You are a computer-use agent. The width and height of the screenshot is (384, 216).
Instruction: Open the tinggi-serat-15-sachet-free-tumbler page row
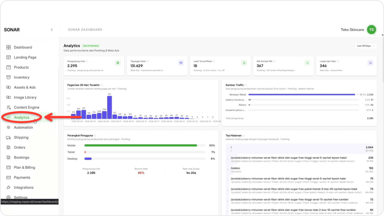tap(300, 201)
